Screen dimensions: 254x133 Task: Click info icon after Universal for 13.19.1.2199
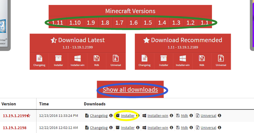(219, 115)
